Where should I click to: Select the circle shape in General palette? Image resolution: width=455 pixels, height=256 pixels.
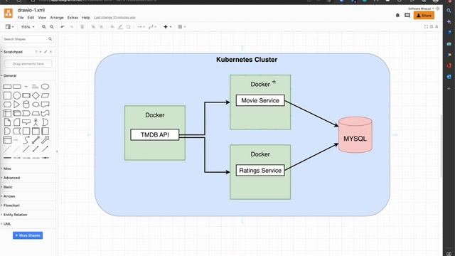pos(17,95)
